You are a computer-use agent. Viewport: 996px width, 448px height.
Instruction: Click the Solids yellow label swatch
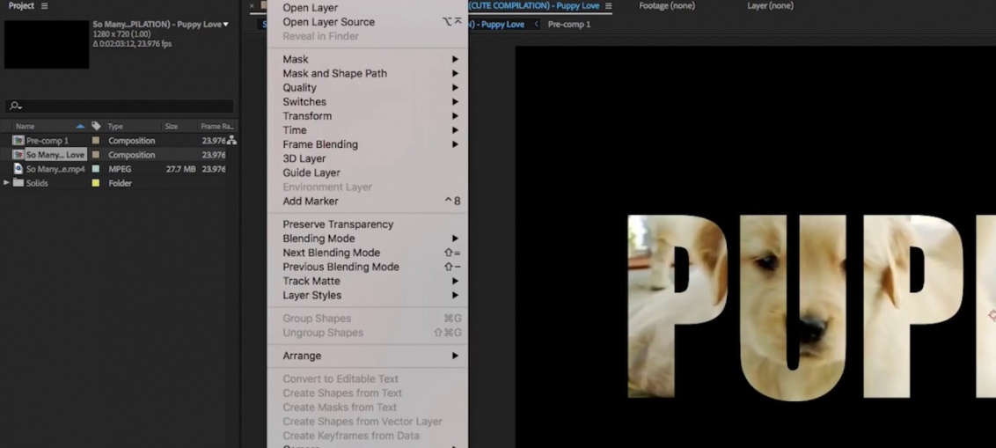[x=96, y=183]
